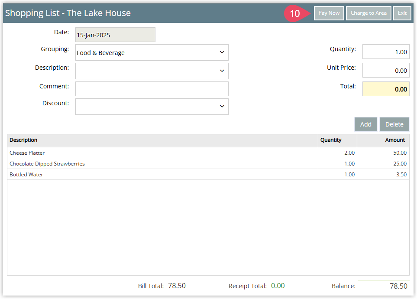Focus the Comment text field

[152, 89]
